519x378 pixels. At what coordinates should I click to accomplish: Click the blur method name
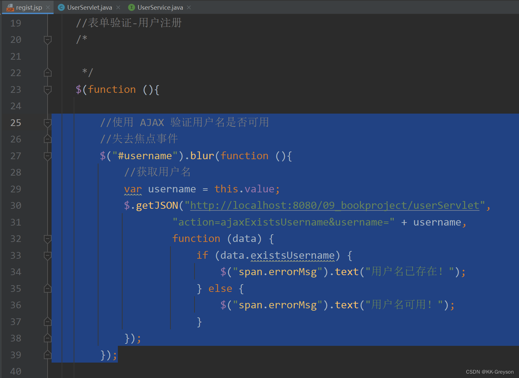pyautogui.click(x=202, y=156)
